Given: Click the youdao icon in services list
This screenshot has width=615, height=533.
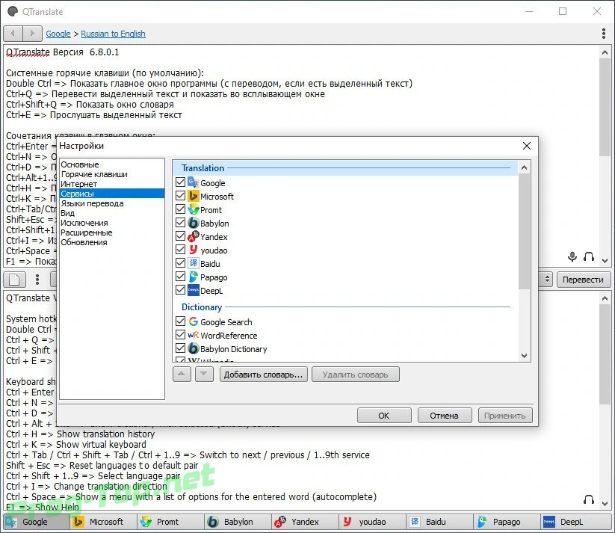Looking at the screenshot, I should pyautogui.click(x=194, y=250).
